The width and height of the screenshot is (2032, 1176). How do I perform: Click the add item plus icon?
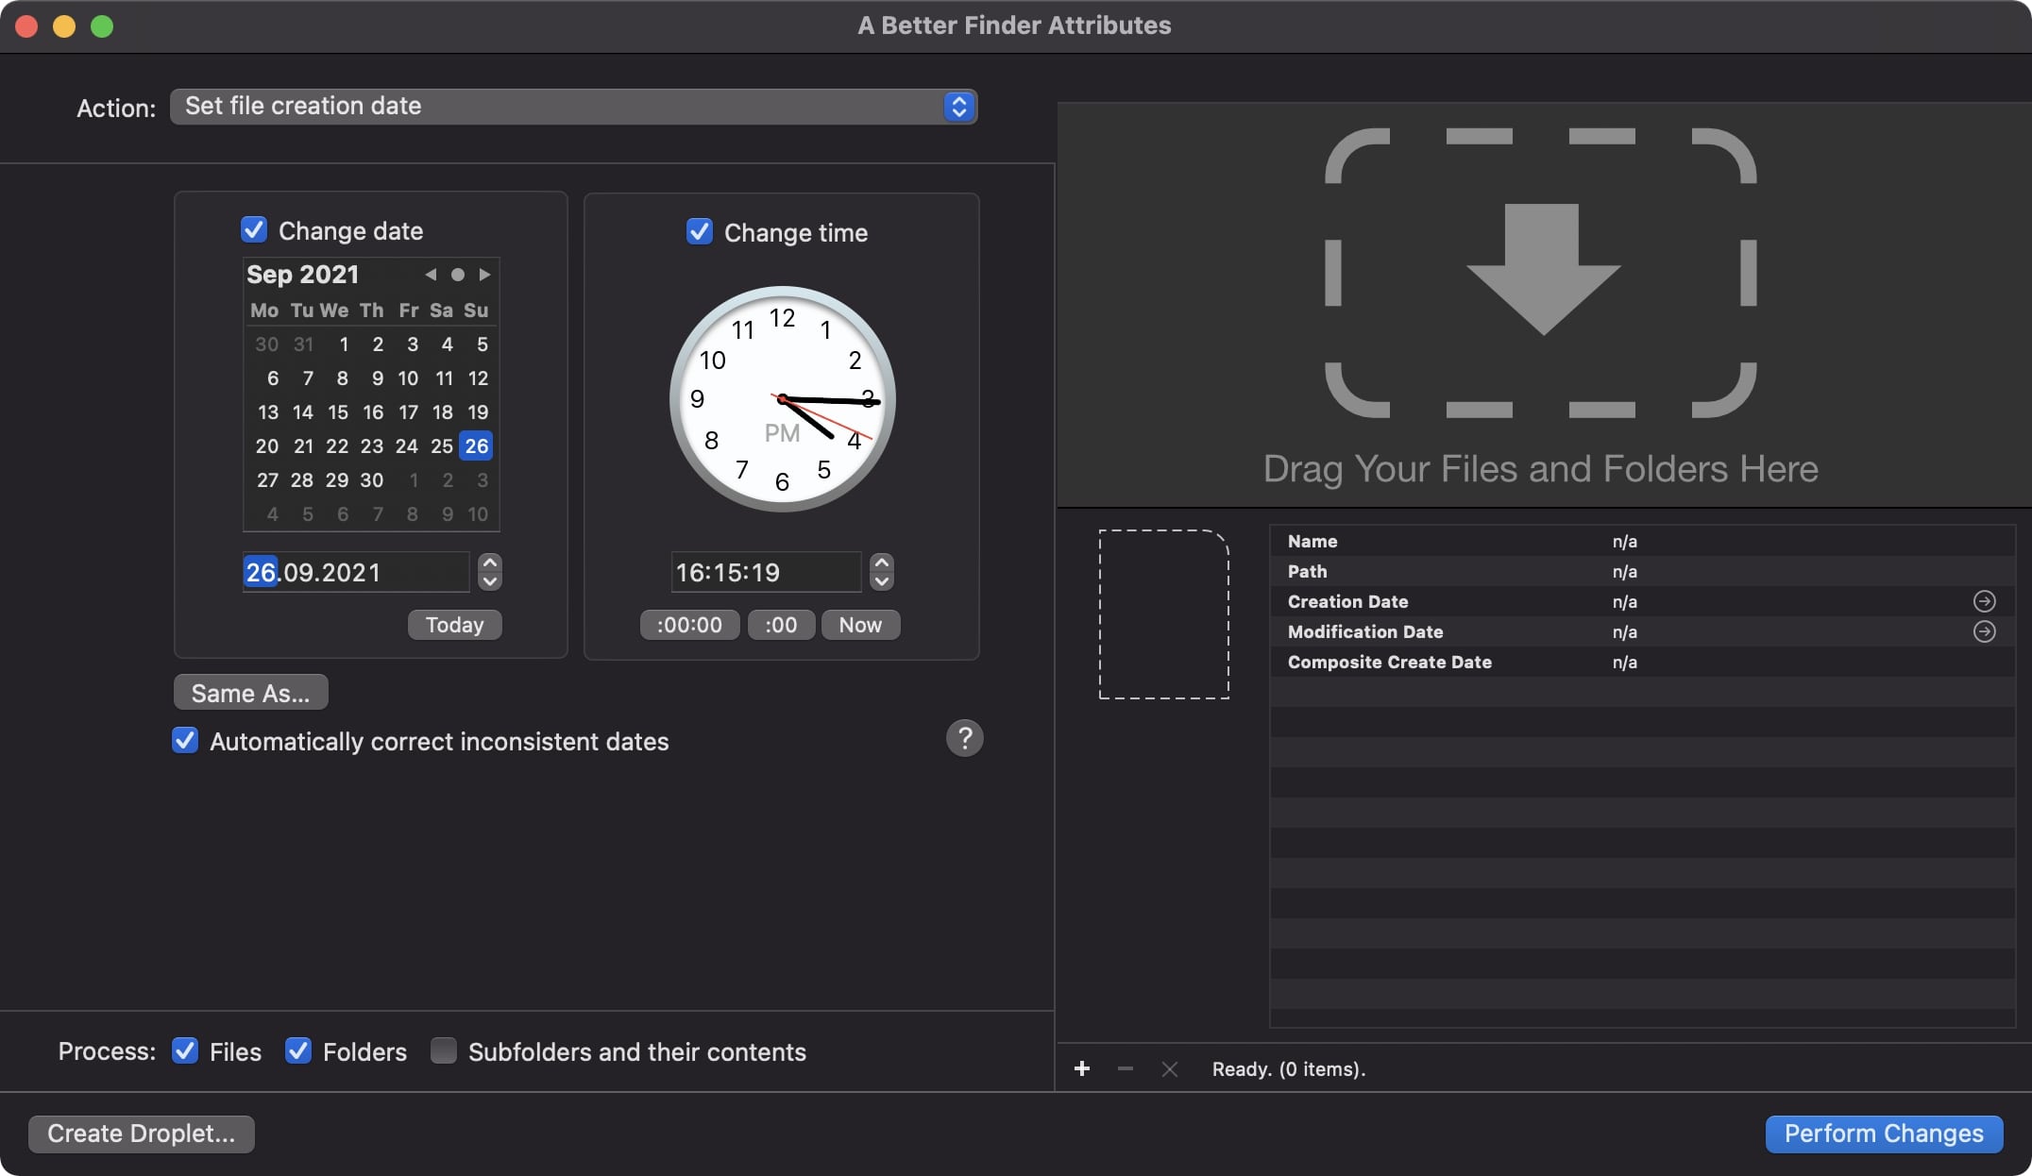point(1081,1067)
